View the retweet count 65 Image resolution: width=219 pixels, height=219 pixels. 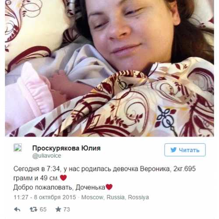pyautogui.click(x=43, y=209)
